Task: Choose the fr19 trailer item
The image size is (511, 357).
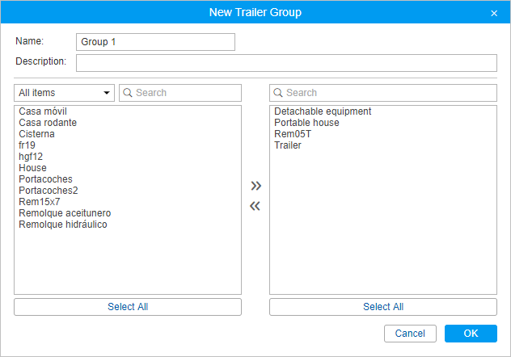Action: (x=27, y=145)
